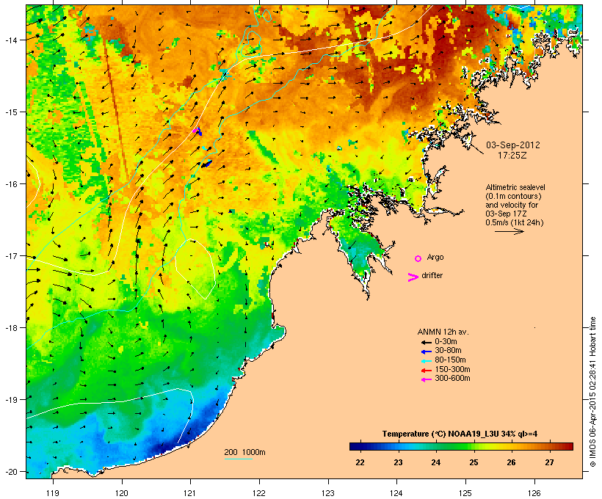
Task: Click the '0-30m' depth label
Action: 446,342
